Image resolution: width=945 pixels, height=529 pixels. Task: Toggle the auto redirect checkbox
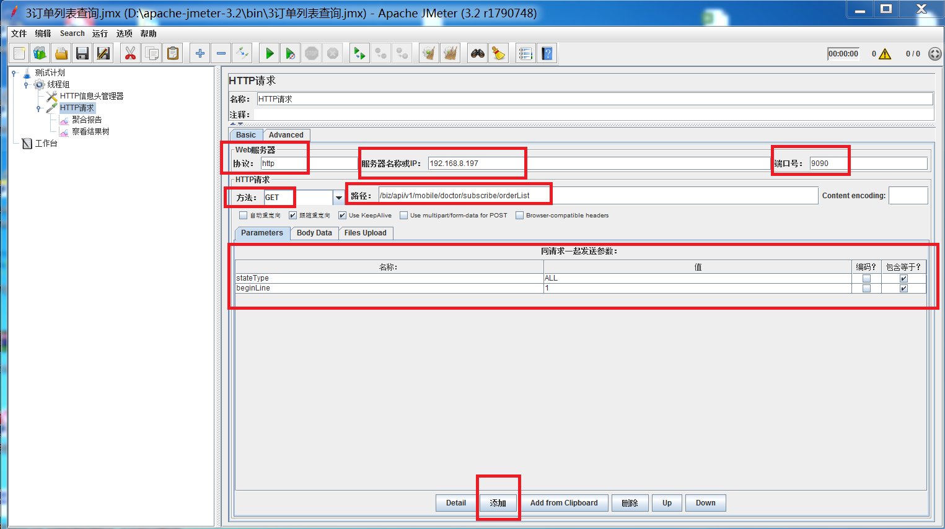click(244, 216)
